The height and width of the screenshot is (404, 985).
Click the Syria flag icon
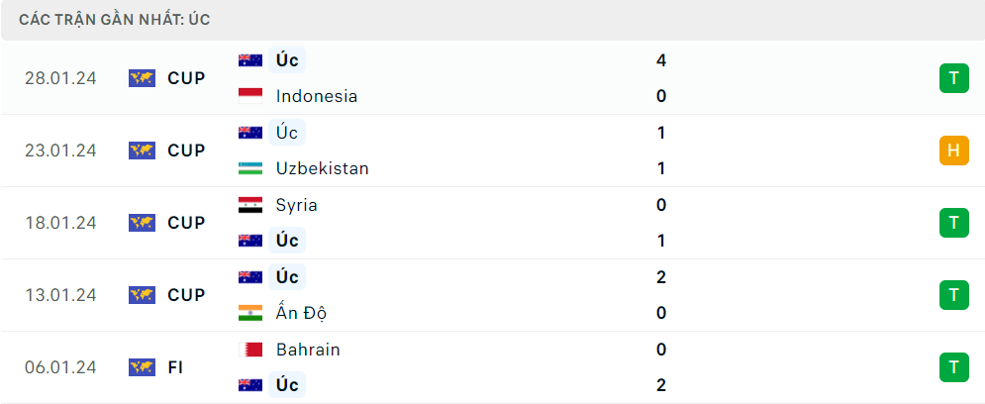(250, 205)
